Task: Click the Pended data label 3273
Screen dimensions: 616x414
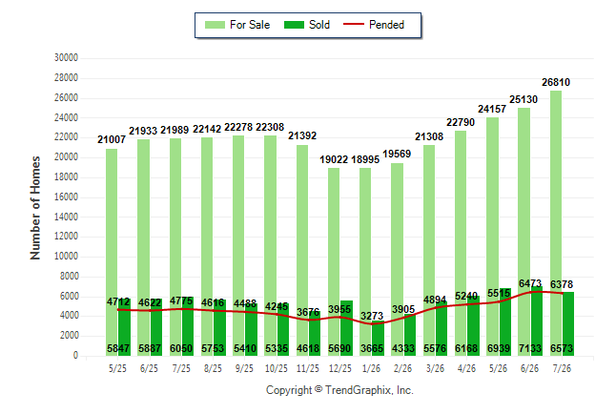Action: pyautogui.click(x=372, y=316)
